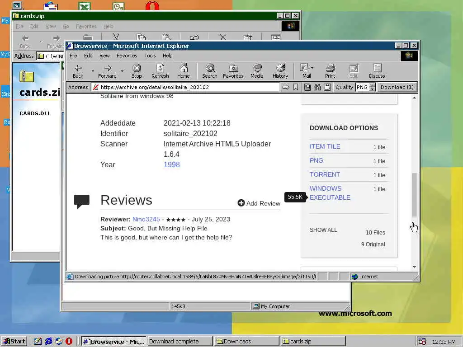Click the clipboard icon near Quality

pyautogui.click(x=327, y=87)
